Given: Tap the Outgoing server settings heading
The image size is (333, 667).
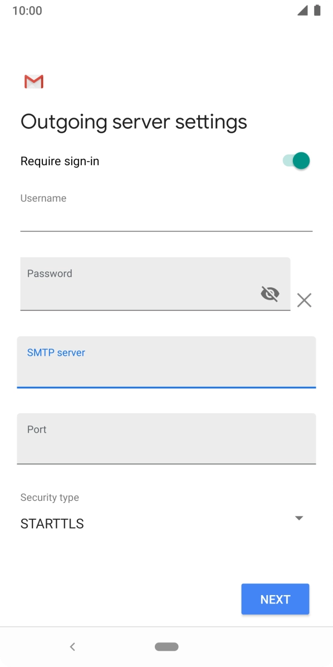Looking at the screenshot, I should tap(134, 121).
